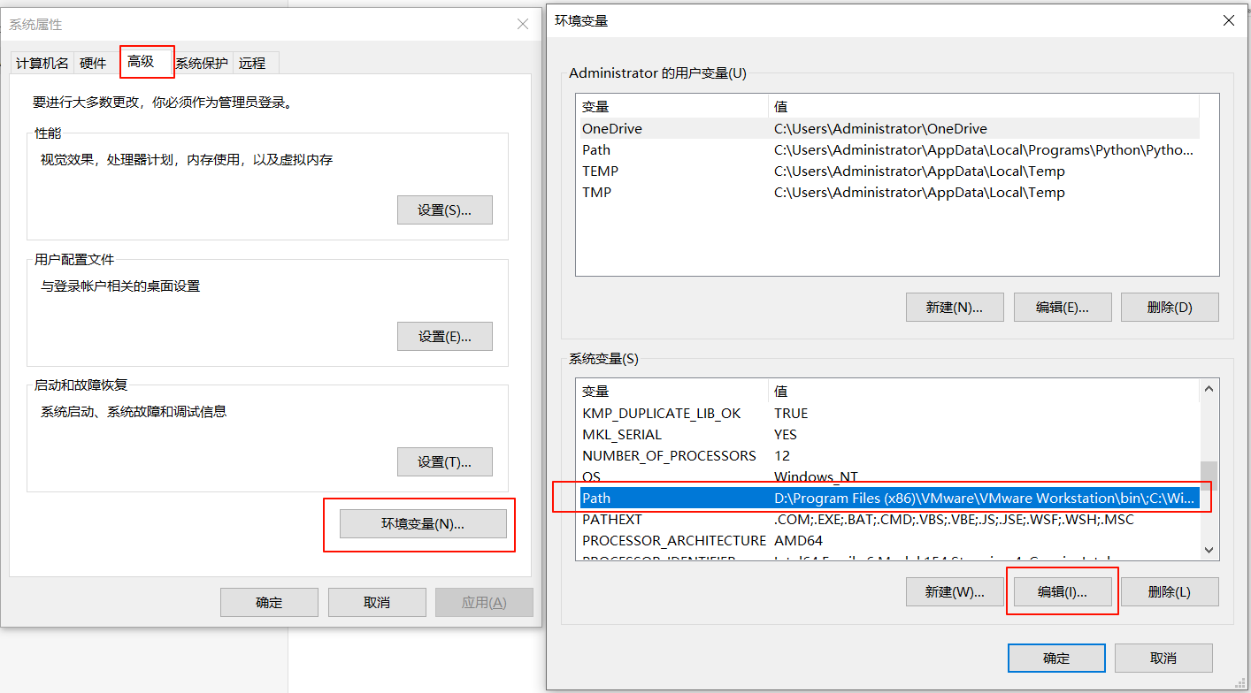Image resolution: width=1251 pixels, height=693 pixels.
Task: Click the down scroll arrow of system variables
Action: click(x=1209, y=549)
